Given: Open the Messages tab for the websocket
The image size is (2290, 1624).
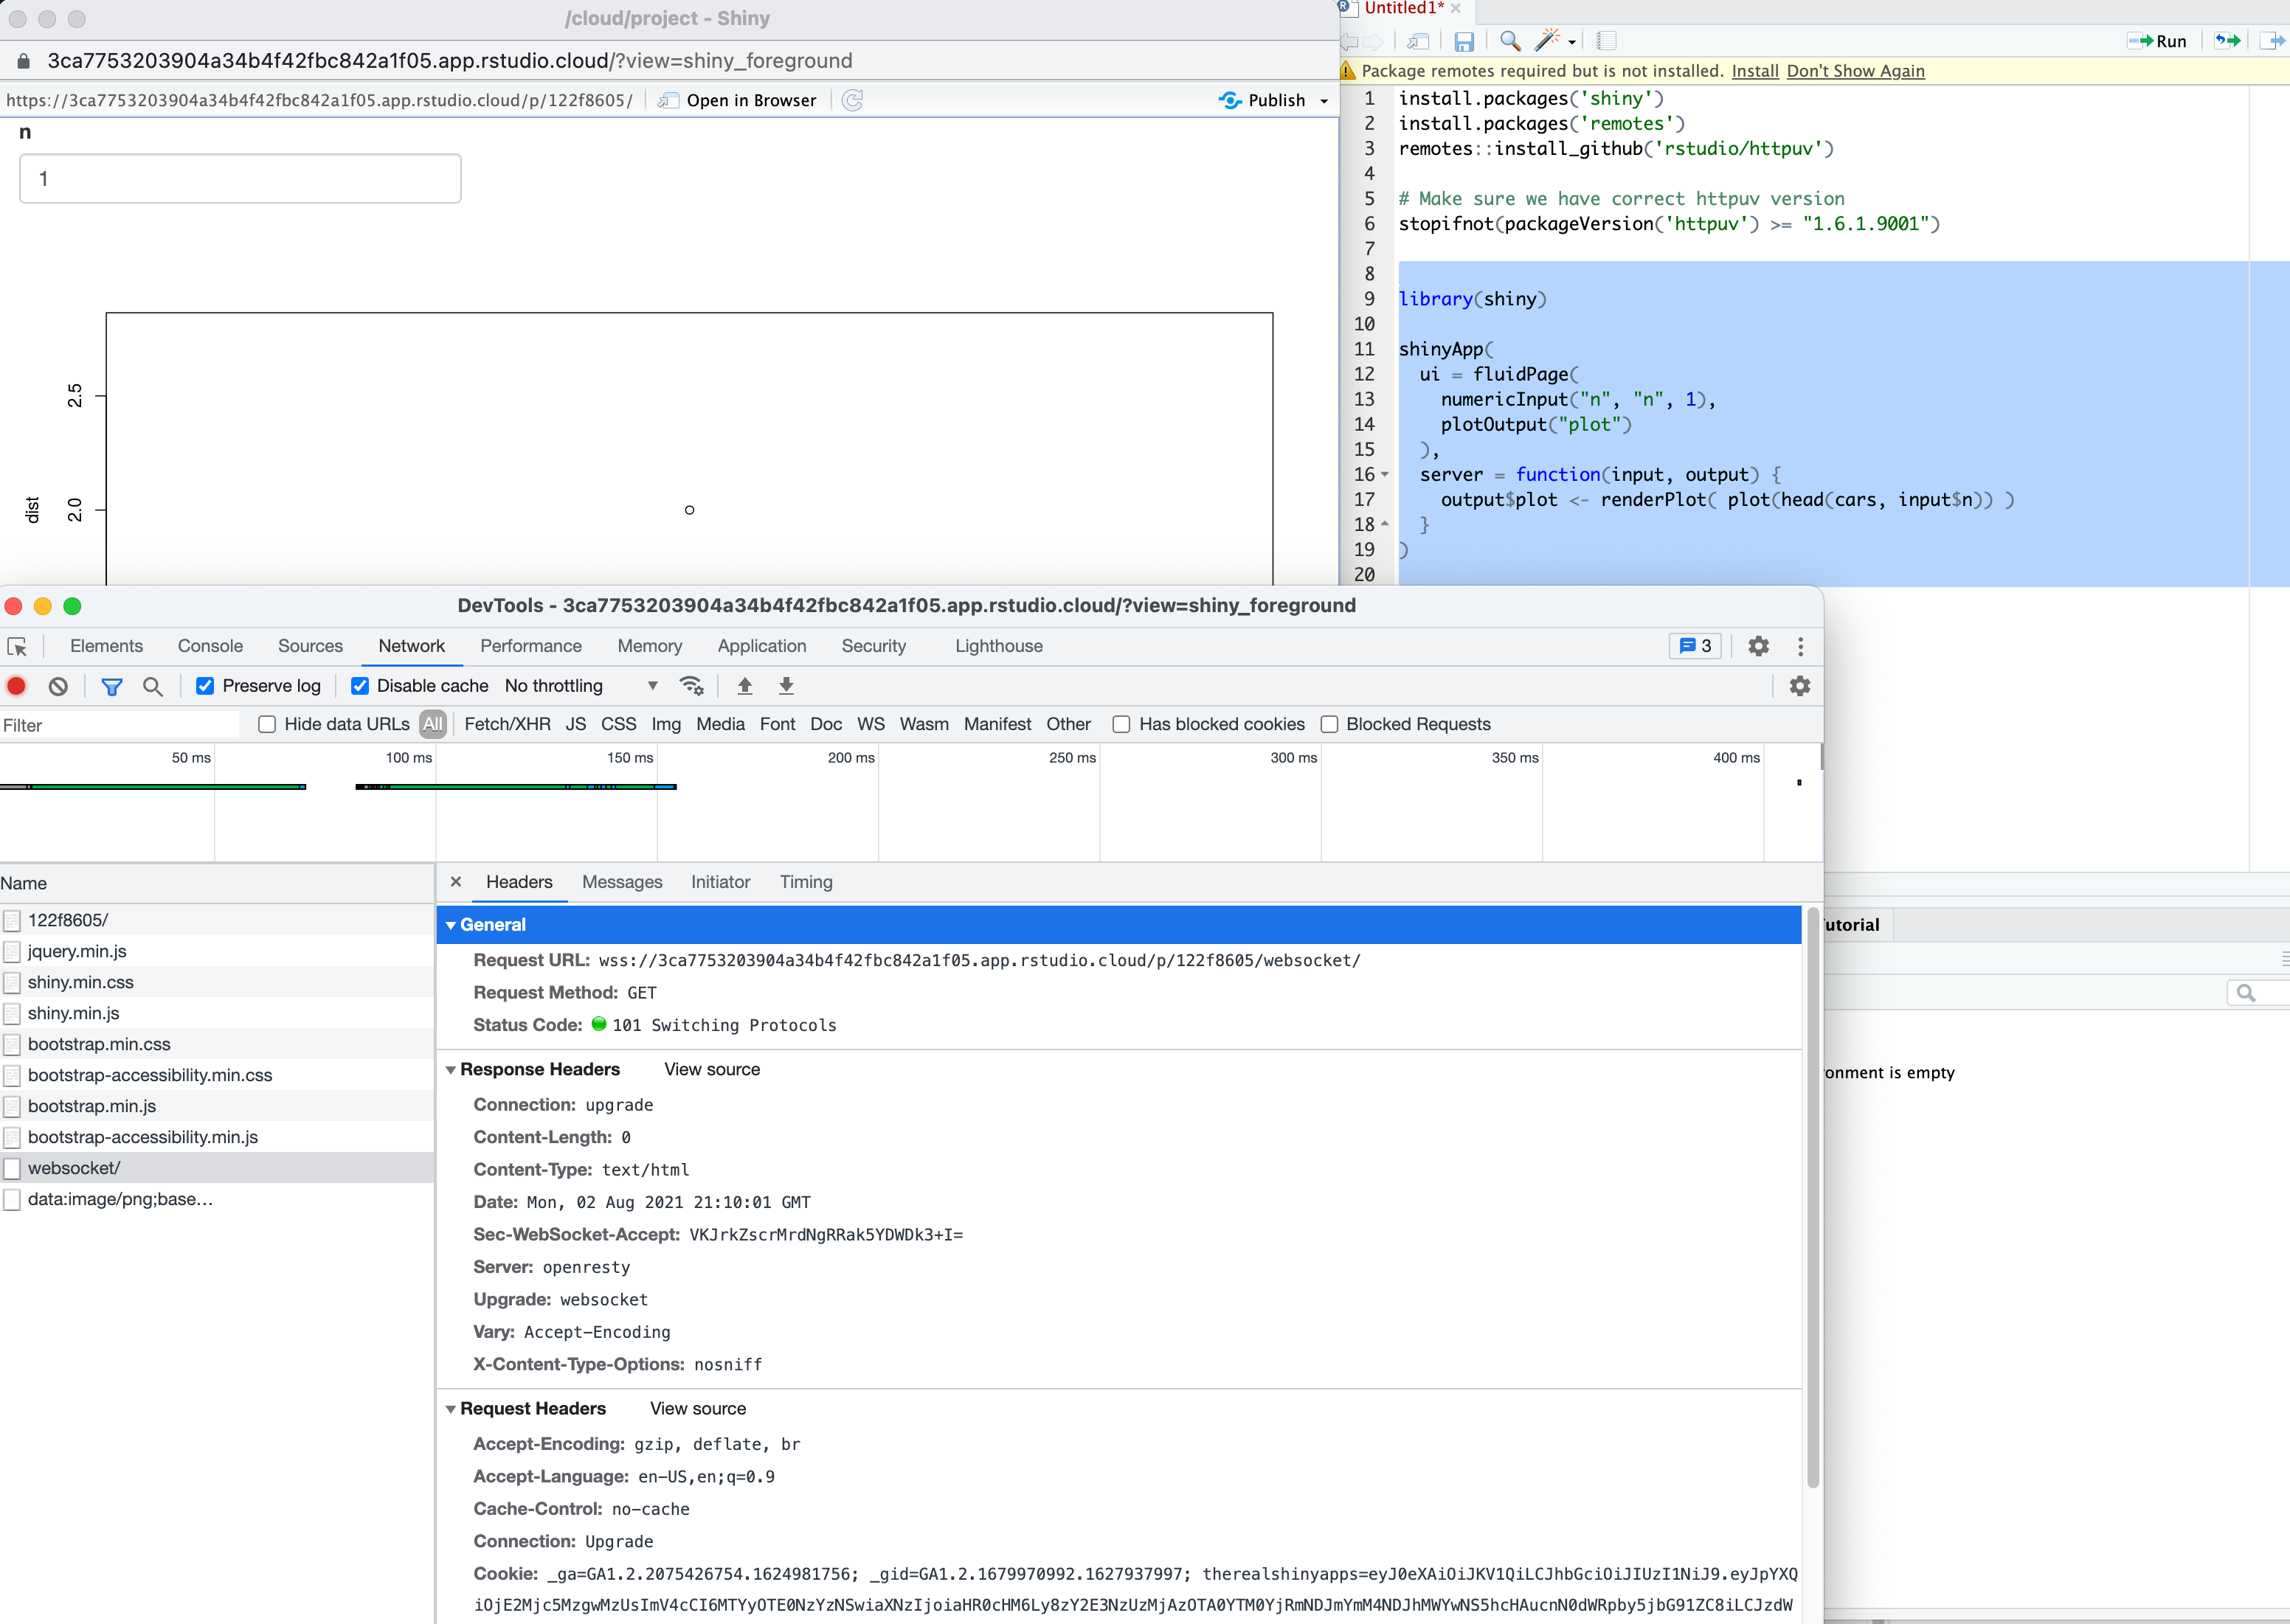Looking at the screenshot, I should (x=622, y=882).
